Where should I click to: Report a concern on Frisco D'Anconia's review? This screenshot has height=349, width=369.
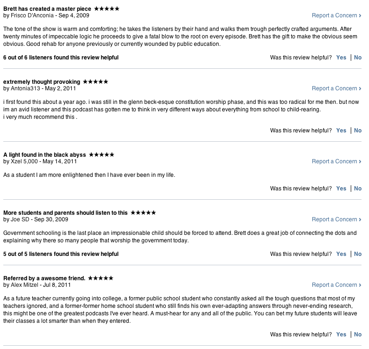pos(336,15)
